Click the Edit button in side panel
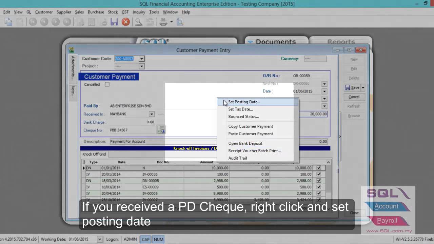The width and height of the screenshot is (434, 244). point(354,69)
